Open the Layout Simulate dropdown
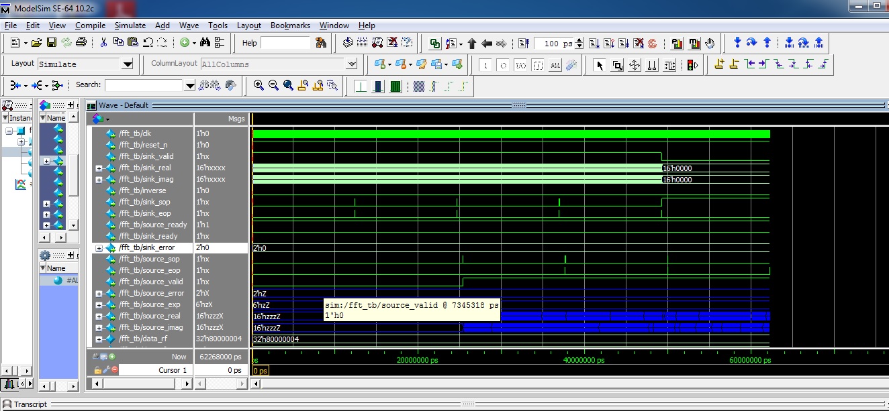Screen dimensions: 889x411 pos(127,64)
